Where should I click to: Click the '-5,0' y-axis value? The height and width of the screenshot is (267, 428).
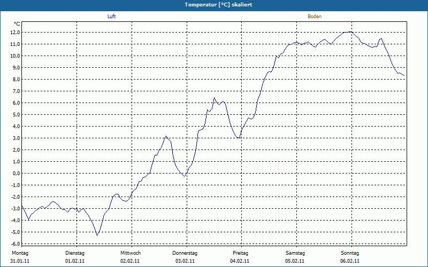16,232
